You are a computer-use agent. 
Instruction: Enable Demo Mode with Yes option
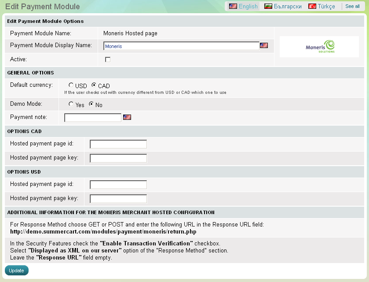click(x=71, y=104)
